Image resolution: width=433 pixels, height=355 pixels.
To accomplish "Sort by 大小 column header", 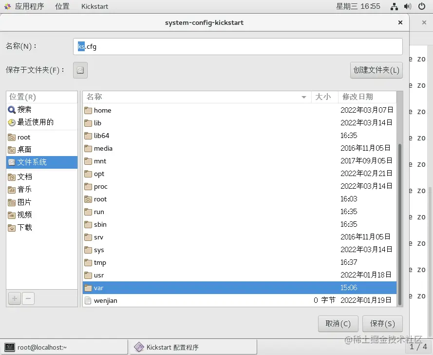I will (325, 97).
